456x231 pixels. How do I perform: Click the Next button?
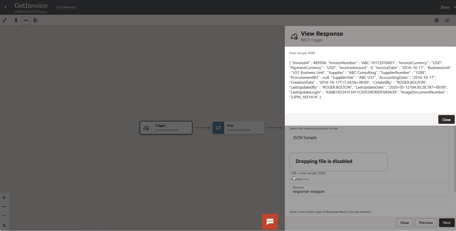click(447, 223)
